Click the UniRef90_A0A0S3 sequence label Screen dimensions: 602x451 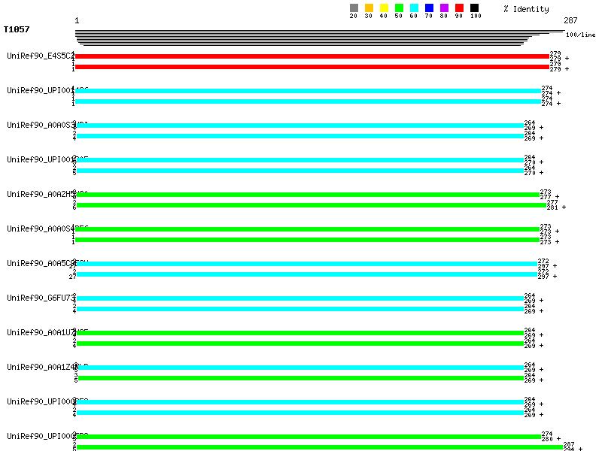click(x=41, y=125)
